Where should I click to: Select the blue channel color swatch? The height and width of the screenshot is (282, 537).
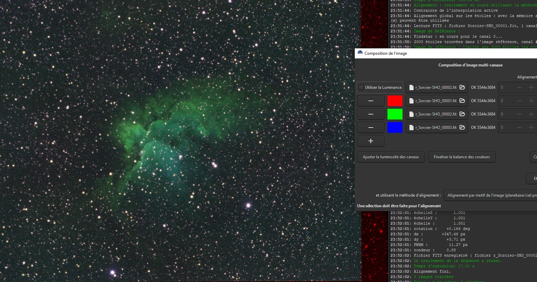click(x=395, y=127)
